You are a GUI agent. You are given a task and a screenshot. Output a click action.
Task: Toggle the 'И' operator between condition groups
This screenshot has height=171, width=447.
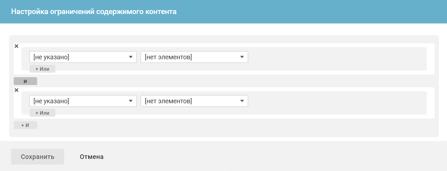click(25, 81)
